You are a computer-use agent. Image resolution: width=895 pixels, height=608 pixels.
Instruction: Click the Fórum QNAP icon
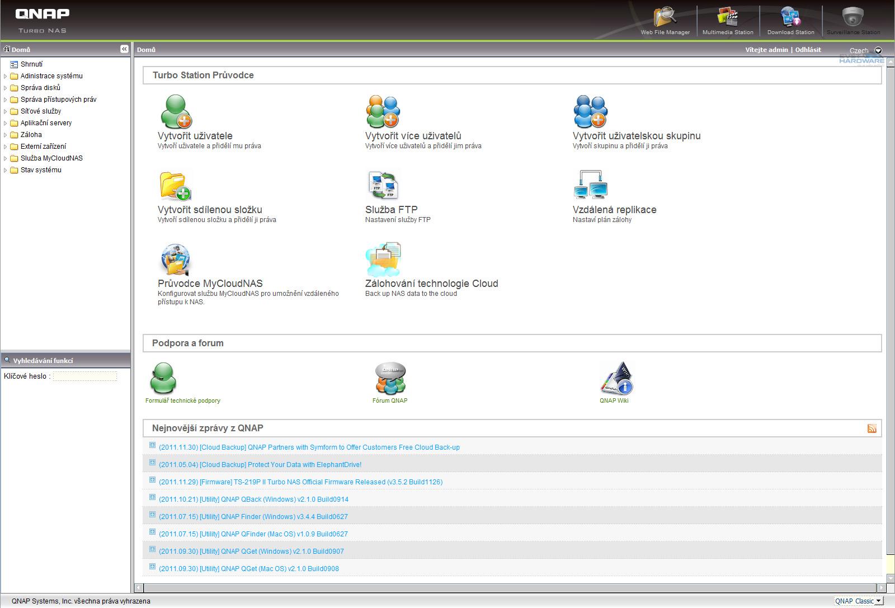point(390,379)
